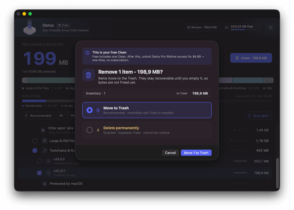Click the small trash icon by Move to Trash

pos(98,110)
